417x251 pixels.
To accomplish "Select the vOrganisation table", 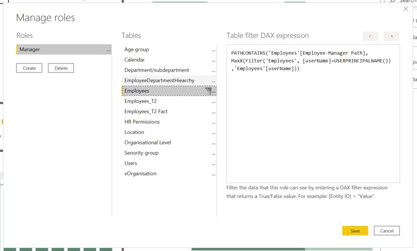I will (x=169, y=173).
